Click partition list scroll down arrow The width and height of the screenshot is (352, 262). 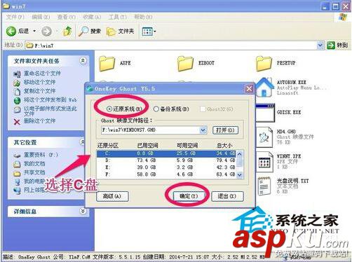[240, 175]
